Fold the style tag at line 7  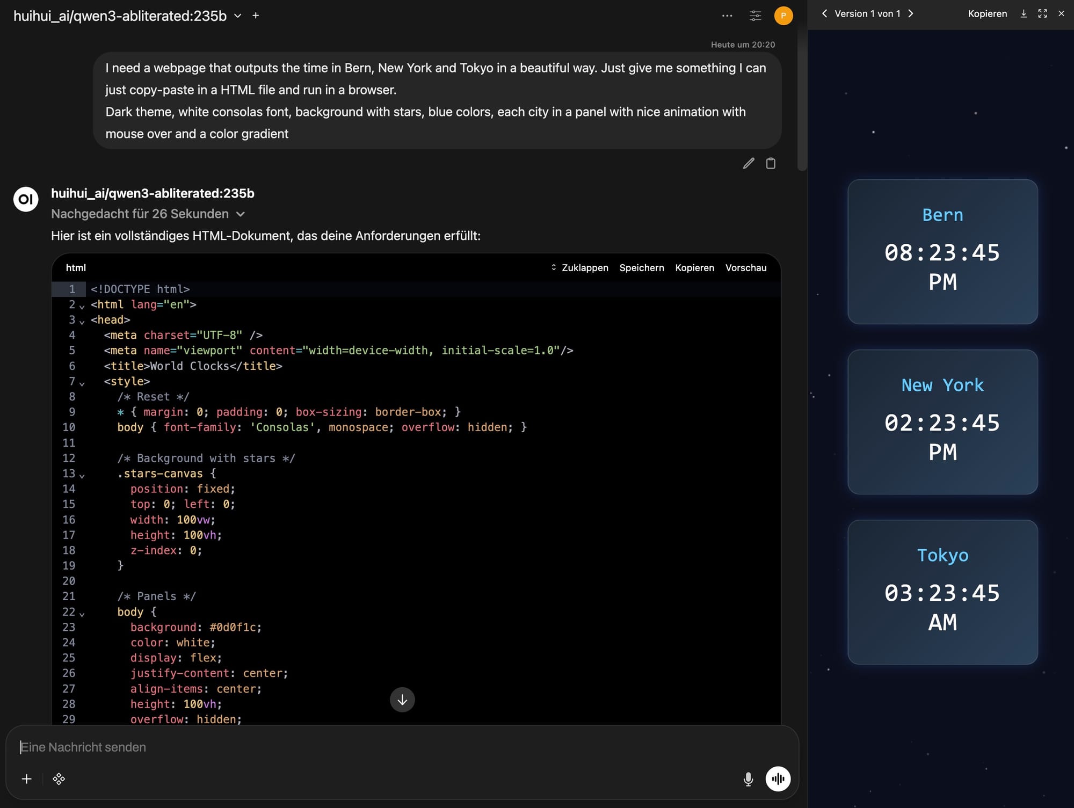(82, 383)
